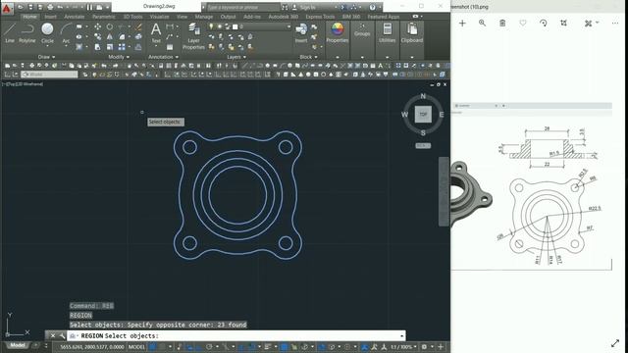
Task: Toggle the grid display in status bar
Action: [x=153, y=346]
